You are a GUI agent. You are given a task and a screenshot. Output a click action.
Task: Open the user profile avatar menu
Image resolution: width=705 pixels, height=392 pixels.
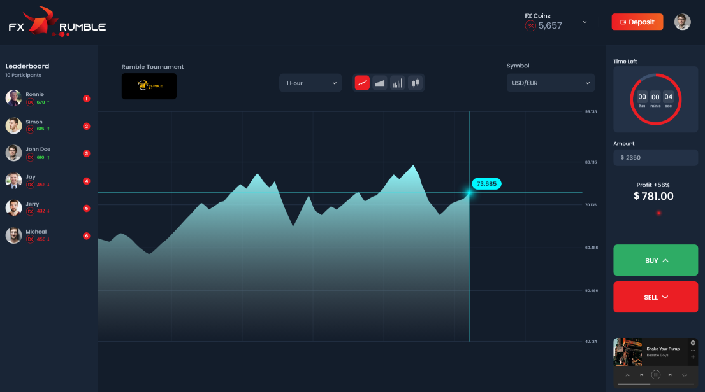tap(682, 22)
